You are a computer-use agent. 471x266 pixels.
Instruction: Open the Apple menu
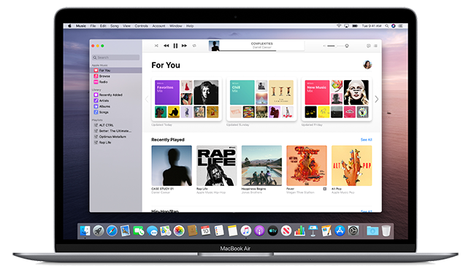(x=69, y=26)
